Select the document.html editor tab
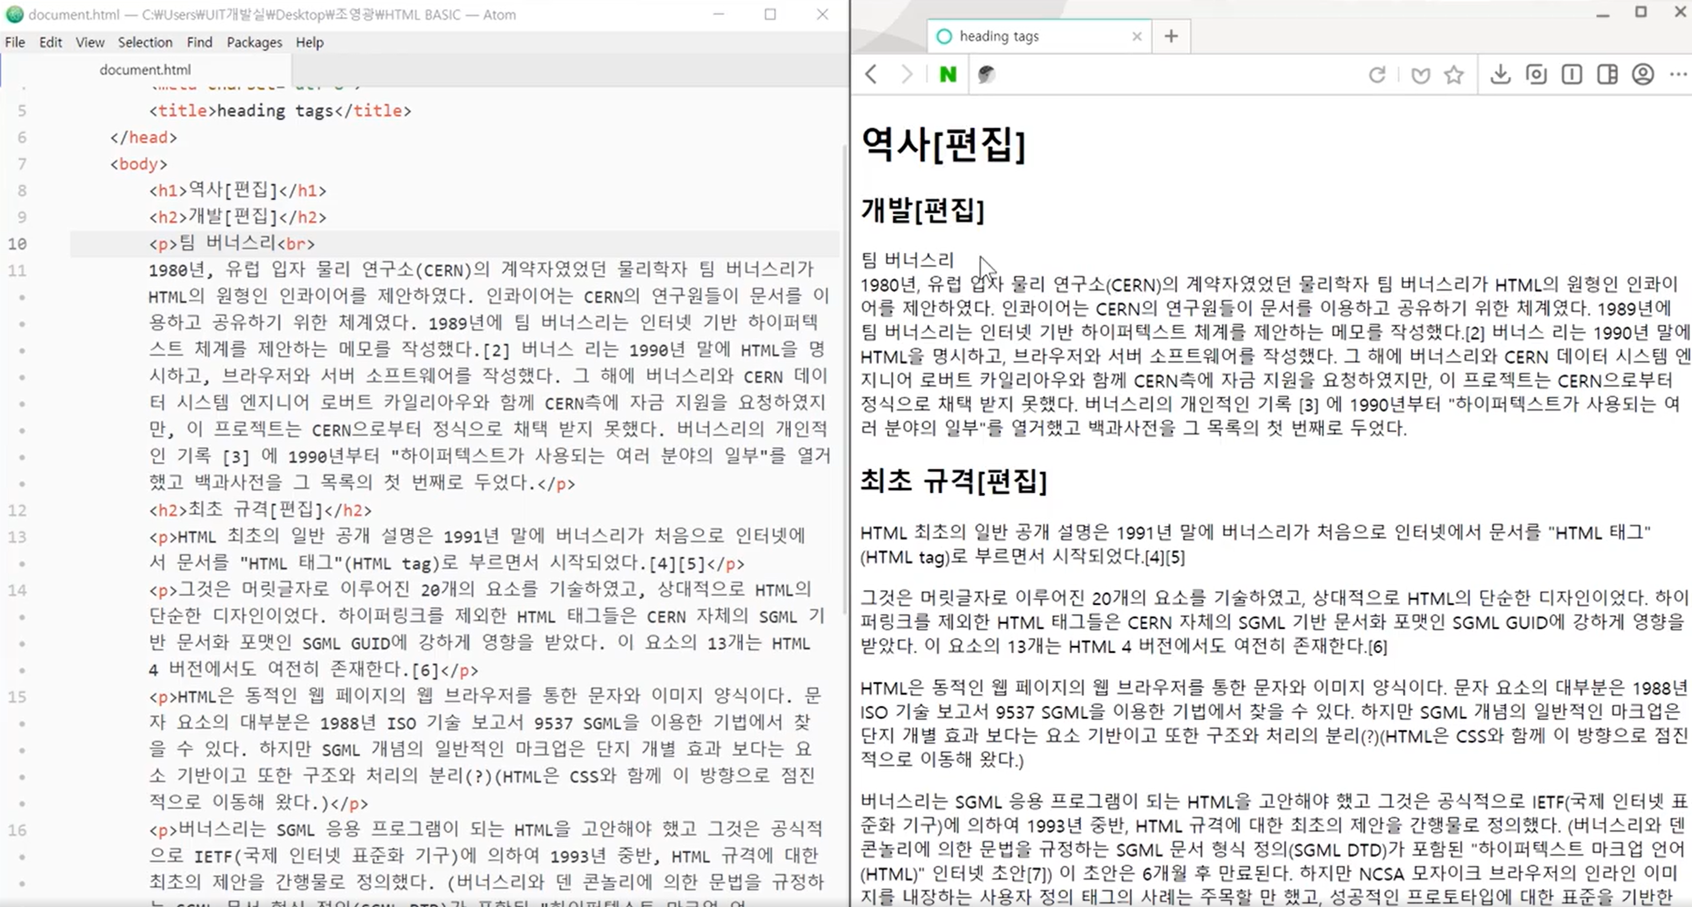This screenshot has width=1692, height=907. [145, 70]
